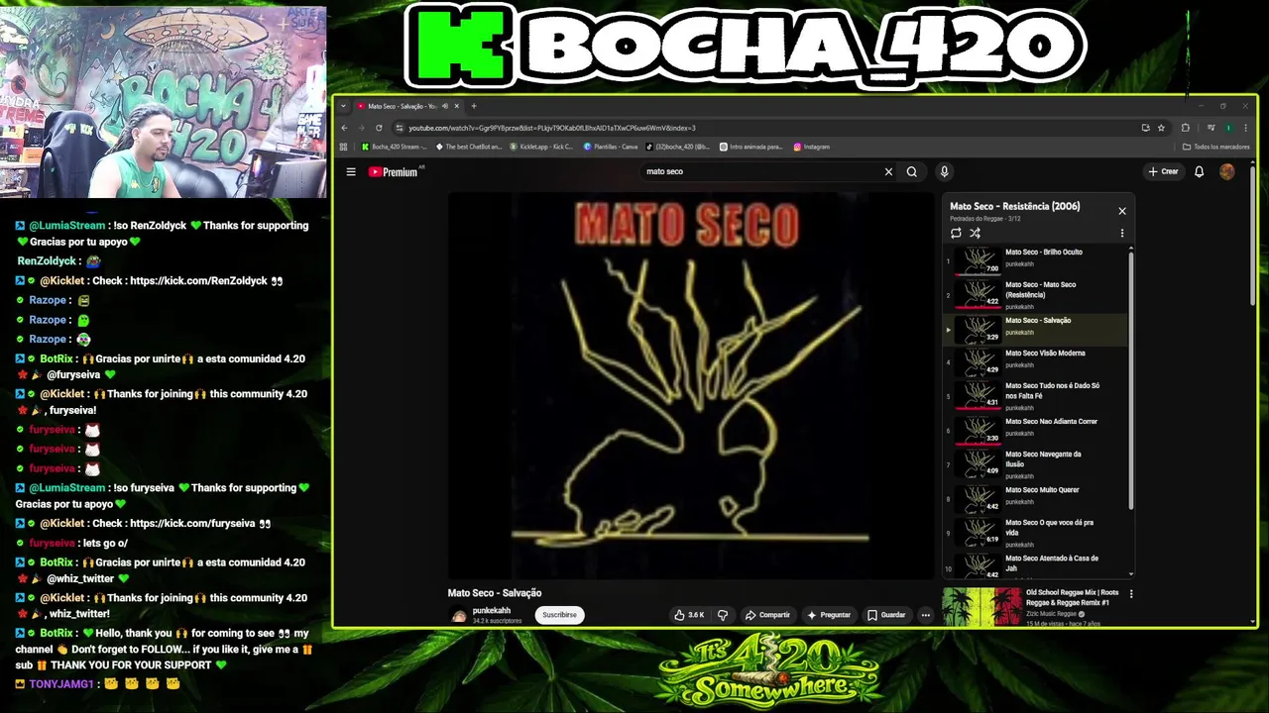Click the browser address bar URL
1269x713 pixels.
point(551,128)
